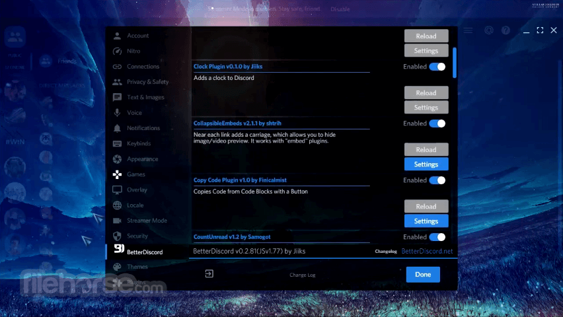Click the help question mark icon
The width and height of the screenshot is (563, 317).
pos(506,30)
